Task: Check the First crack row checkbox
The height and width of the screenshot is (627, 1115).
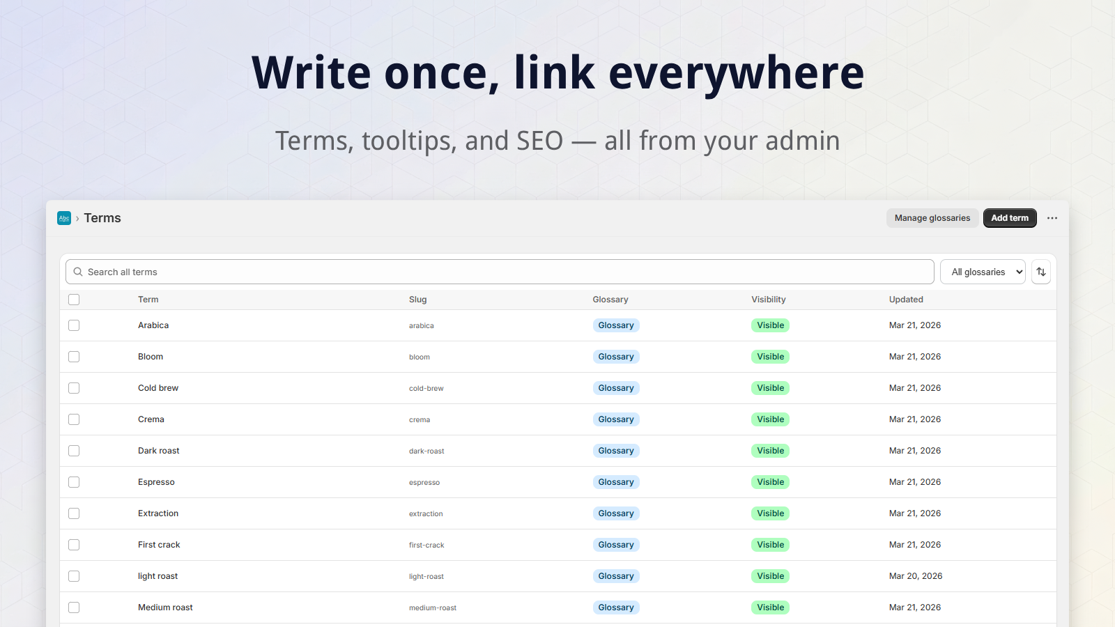Action: click(74, 545)
